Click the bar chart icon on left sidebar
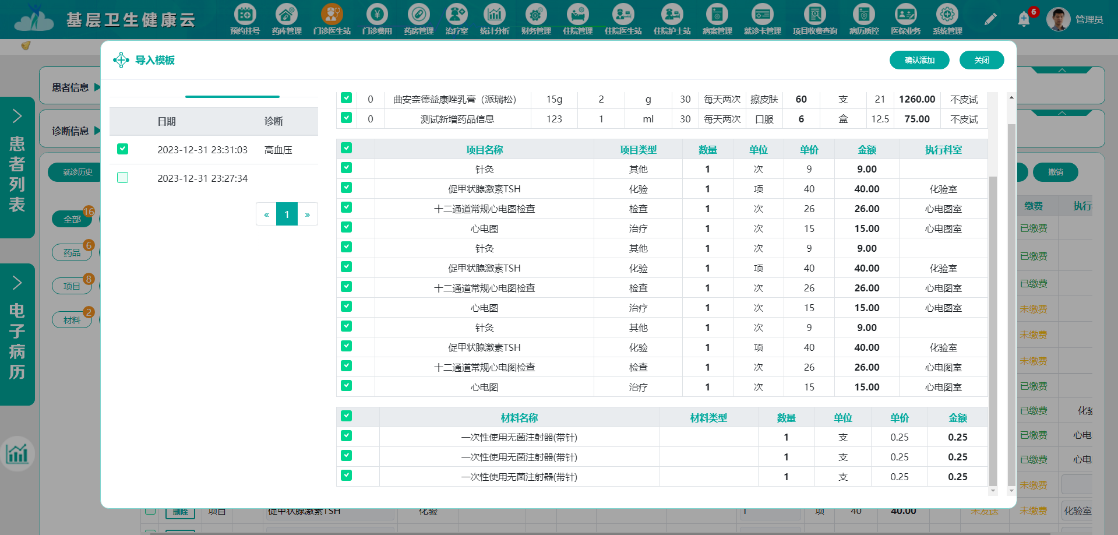The height and width of the screenshot is (535, 1118). coord(17,453)
